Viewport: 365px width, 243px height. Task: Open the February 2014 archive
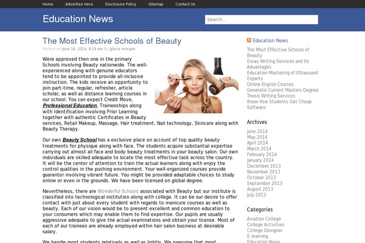tap(262, 154)
